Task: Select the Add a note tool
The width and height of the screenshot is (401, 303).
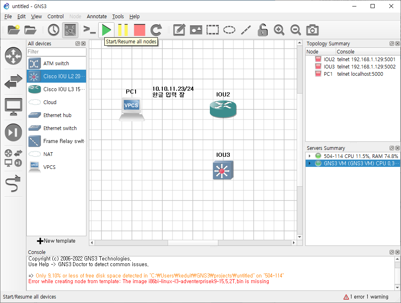Action: 179,30
